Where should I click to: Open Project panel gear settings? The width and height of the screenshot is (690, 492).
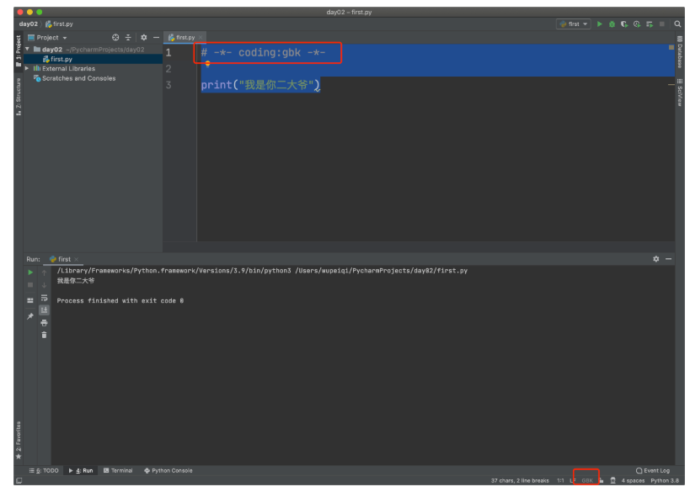(144, 38)
